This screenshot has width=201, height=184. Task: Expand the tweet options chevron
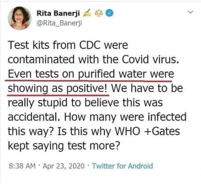coord(190,12)
